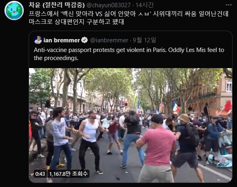Click the 0:43 video duration badge
The image size is (237, 187).
[40, 174]
